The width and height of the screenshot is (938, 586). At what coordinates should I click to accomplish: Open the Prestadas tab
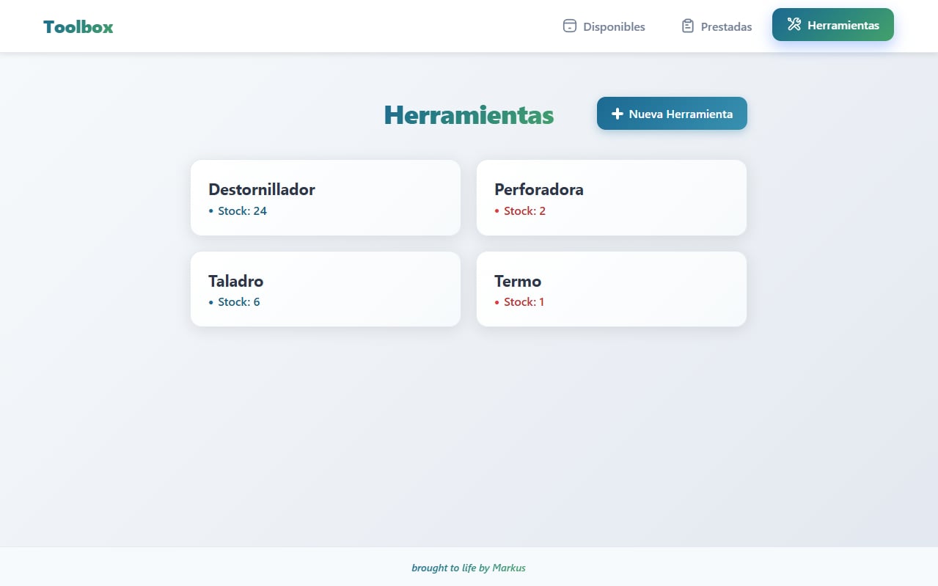click(x=716, y=26)
